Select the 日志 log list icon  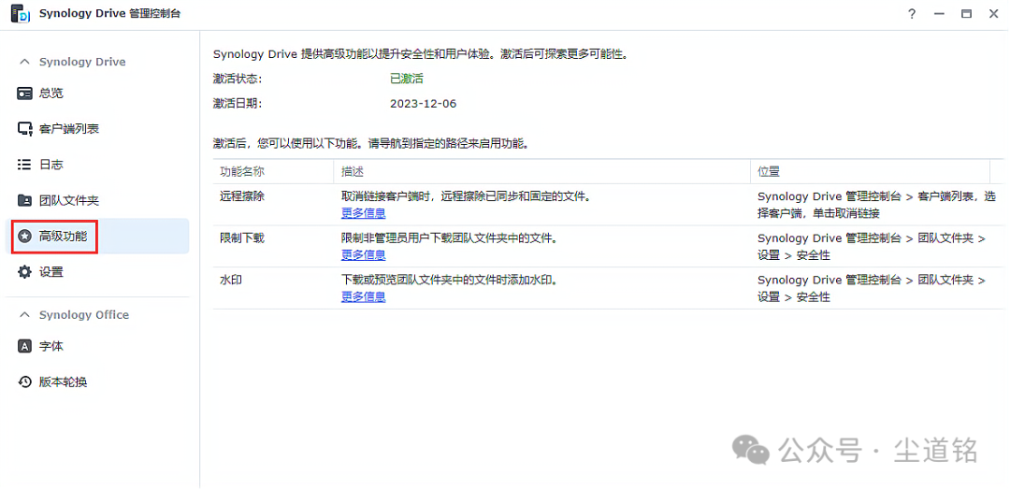(x=25, y=165)
